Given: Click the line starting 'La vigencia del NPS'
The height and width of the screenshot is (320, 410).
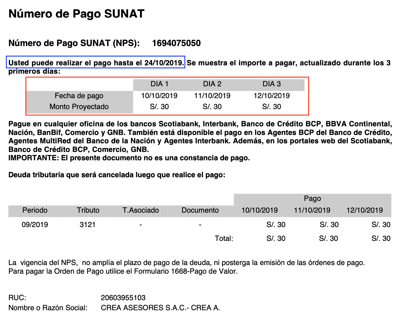Looking at the screenshot, I should pos(187,263).
